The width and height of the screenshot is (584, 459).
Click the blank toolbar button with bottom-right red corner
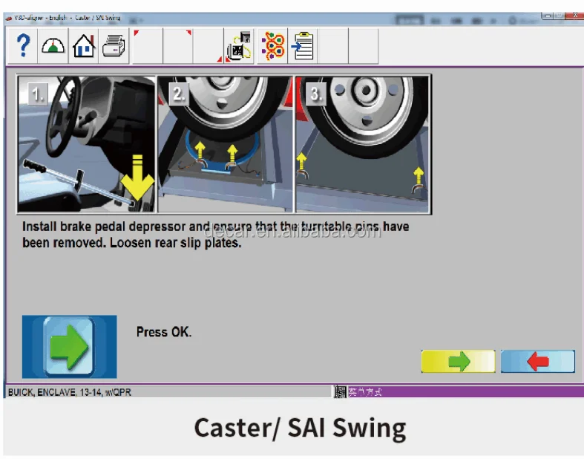[209, 45]
